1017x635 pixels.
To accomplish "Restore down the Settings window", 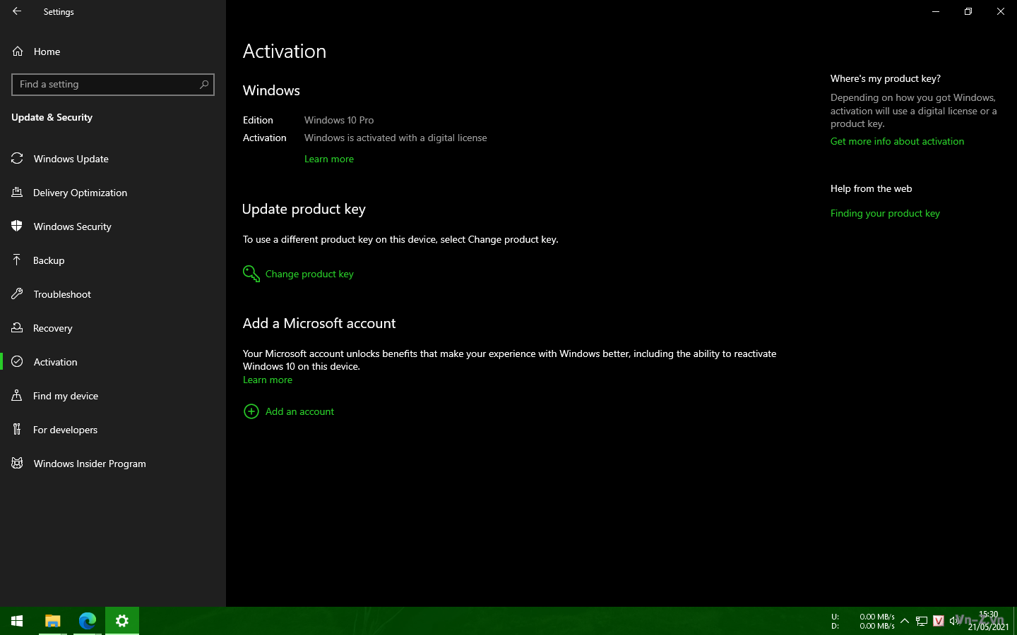I will click(968, 11).
